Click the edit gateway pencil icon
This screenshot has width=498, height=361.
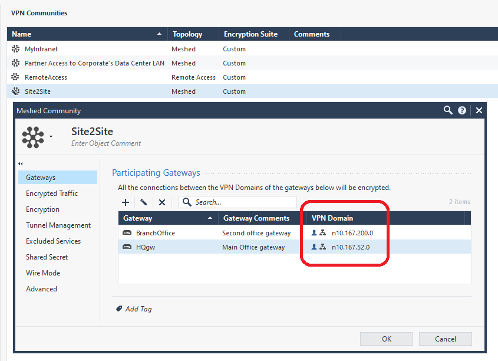(144, 202)
